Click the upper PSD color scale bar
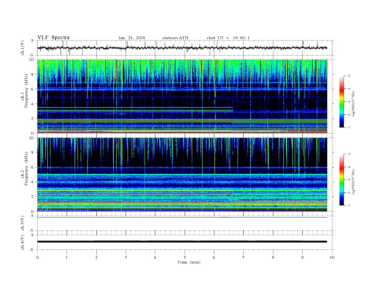 pyautogui.click(x=341, y=102)
